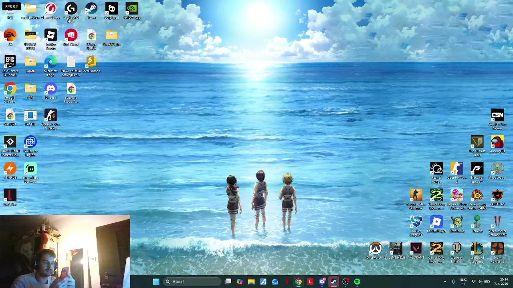Open the ChatGPT desktop shortcut

[x=10, y=118]
